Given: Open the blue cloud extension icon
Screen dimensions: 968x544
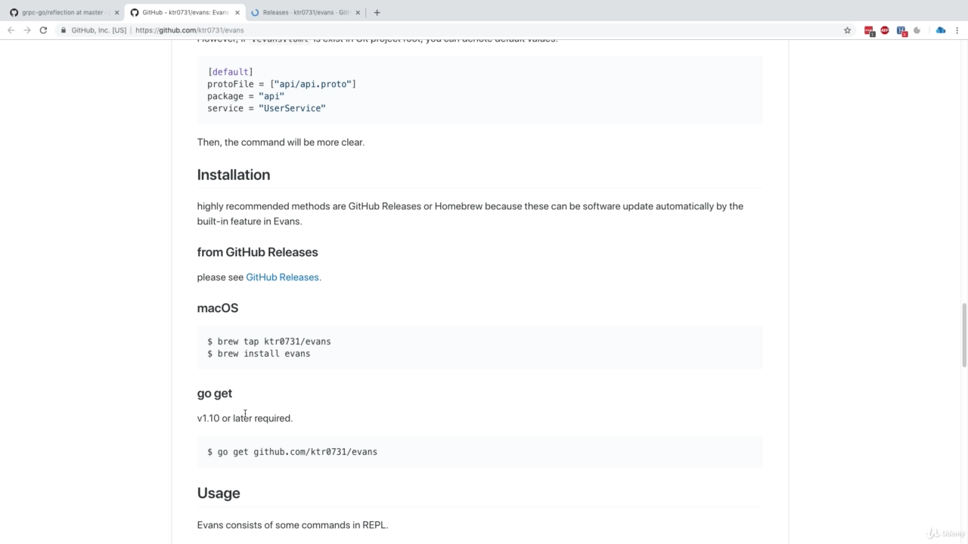Looking at the screenshot, I should (940, 30).
